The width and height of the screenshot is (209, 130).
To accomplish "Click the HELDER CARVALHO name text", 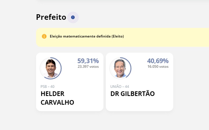I will click(57, 98).
